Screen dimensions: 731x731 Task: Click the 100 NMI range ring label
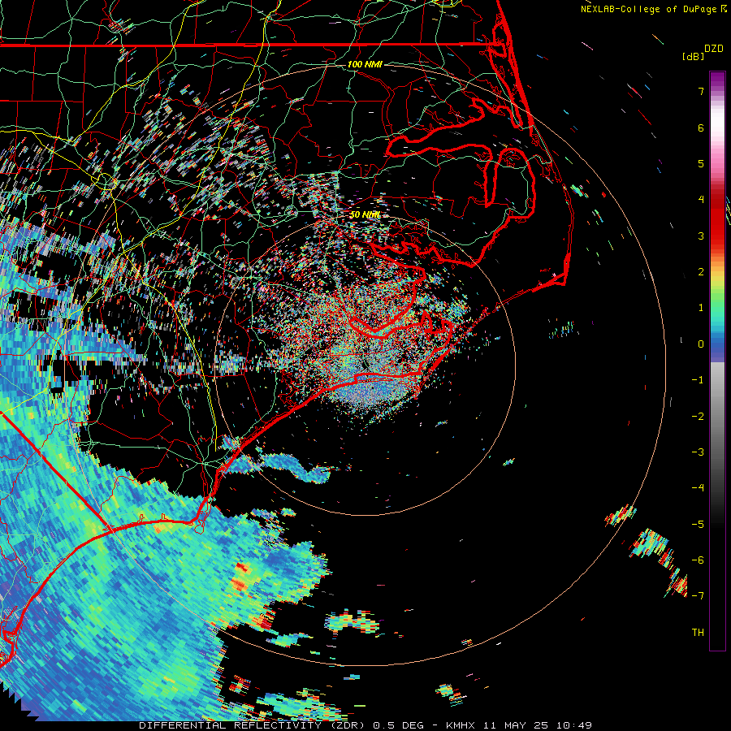pos(365,64)
